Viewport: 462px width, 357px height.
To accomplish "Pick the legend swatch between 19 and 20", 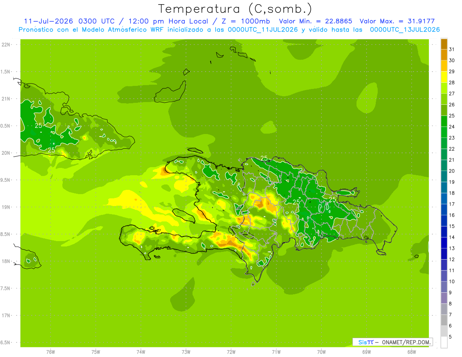I will coord(444,176).
